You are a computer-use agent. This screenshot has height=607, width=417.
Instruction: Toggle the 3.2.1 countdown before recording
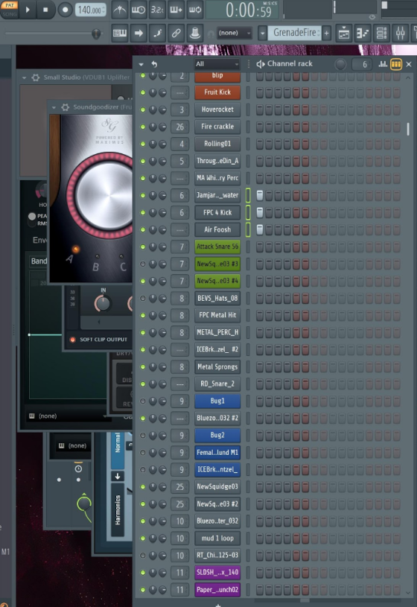[157, 10]
